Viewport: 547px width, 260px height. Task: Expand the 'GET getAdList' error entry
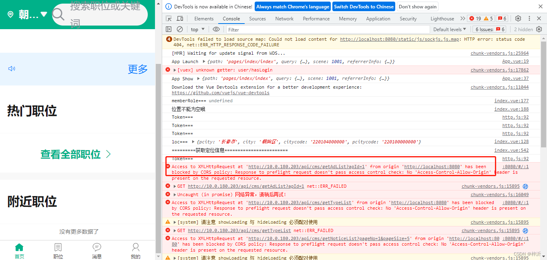point(175,186)
